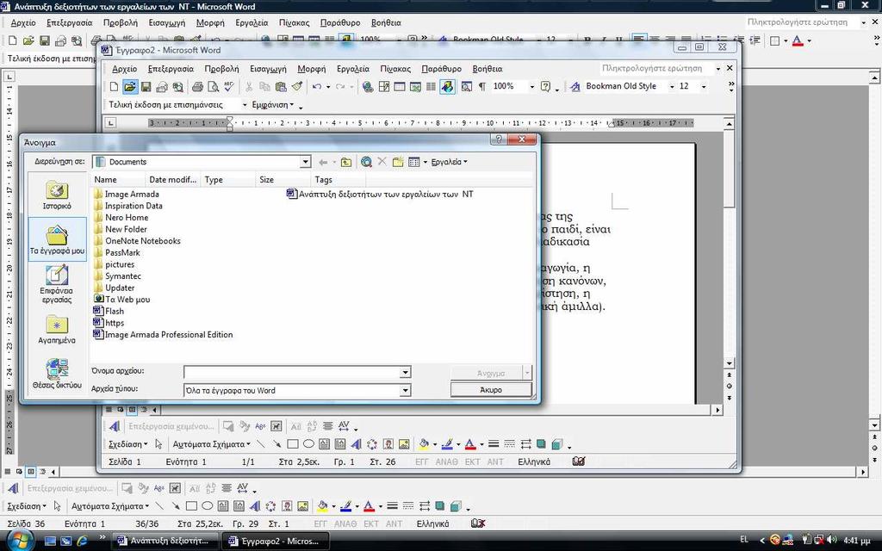The image size is (882, 551).
Task: Open the Αρχεία τύπου file type dropdown
Action: click(405, 390)
